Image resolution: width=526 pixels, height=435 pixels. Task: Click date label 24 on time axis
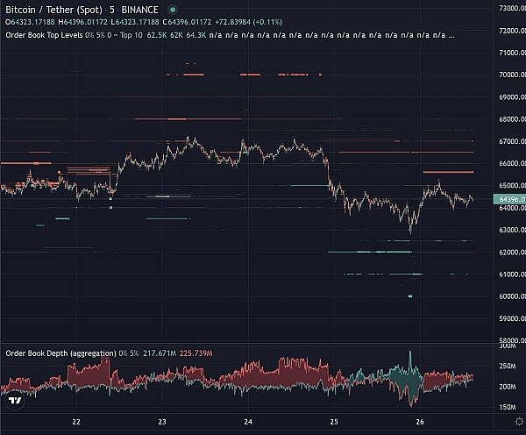tap(248, 422)
